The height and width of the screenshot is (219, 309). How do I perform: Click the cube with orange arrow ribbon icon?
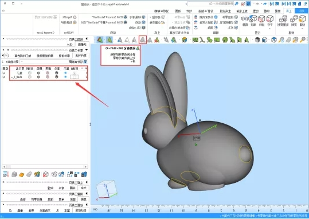tap(302, 19)
